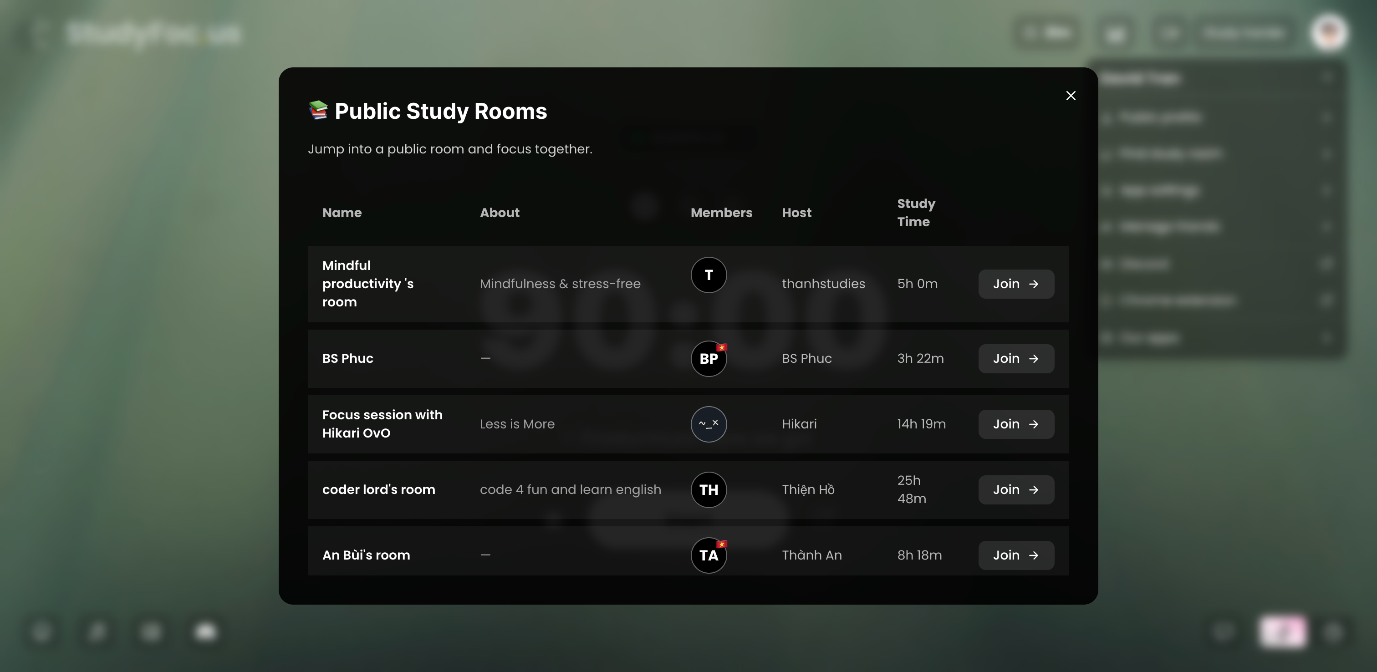Close the Public Study Rooms dialog
The height and width of the screenshot is (672, 1377).
click(1071, 95)
